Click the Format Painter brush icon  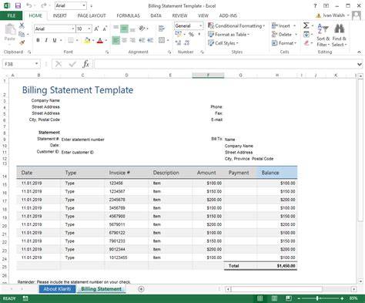coord(22,42)
